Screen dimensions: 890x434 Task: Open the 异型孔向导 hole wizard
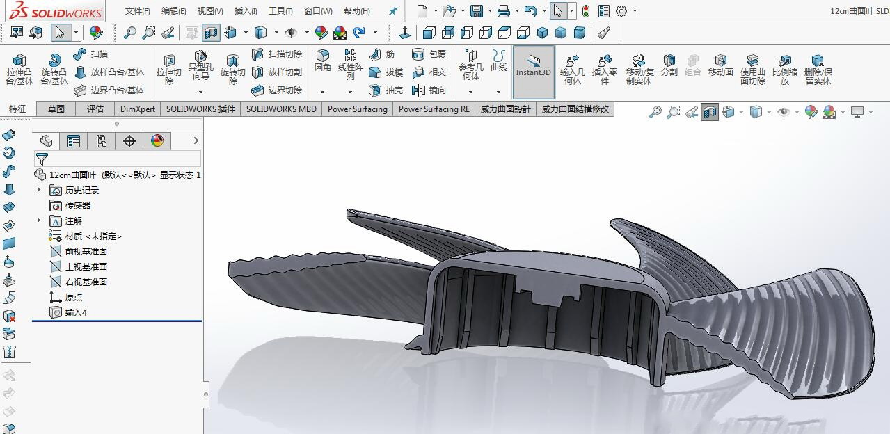(x=200, y=65)
